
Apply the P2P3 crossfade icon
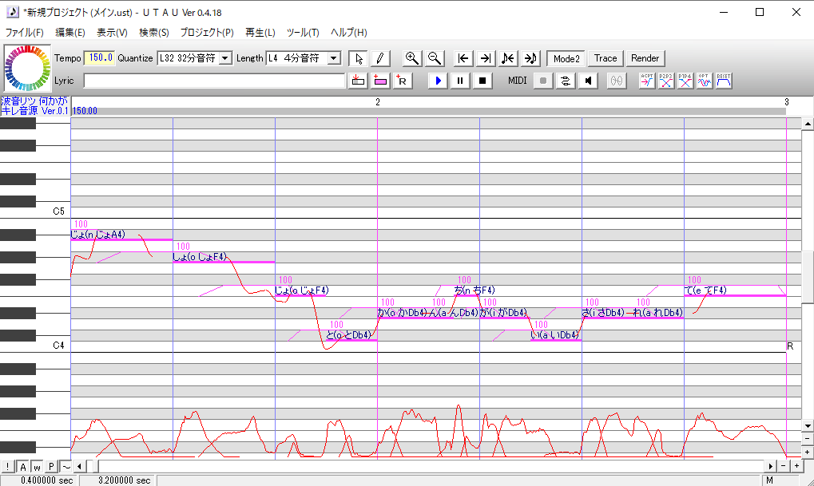[666, 81]
